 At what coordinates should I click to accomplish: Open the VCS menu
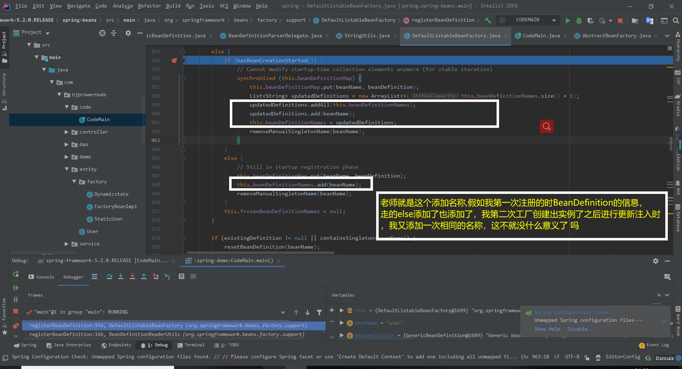point(224,6)
